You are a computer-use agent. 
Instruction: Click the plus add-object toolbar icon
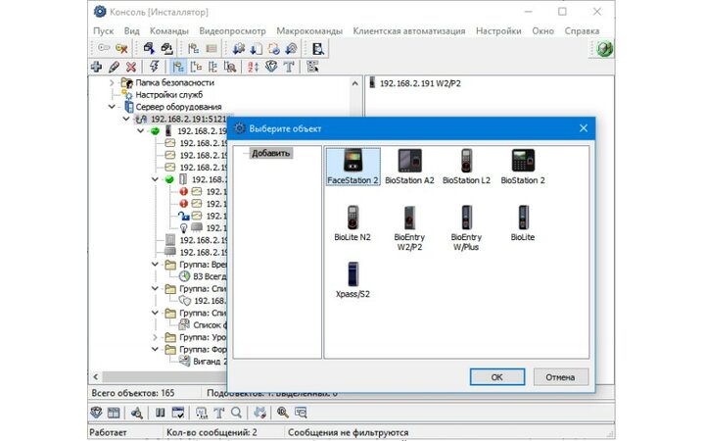(x=96, y=67)
